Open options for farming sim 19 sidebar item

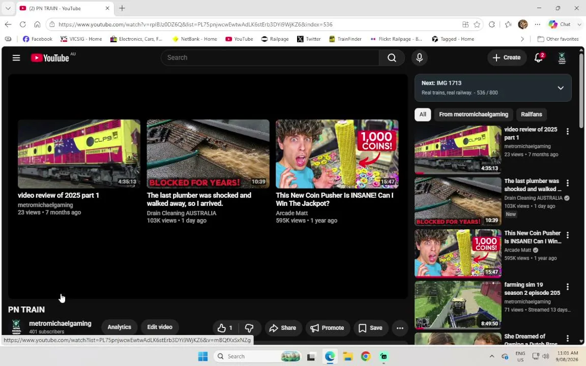568,287
